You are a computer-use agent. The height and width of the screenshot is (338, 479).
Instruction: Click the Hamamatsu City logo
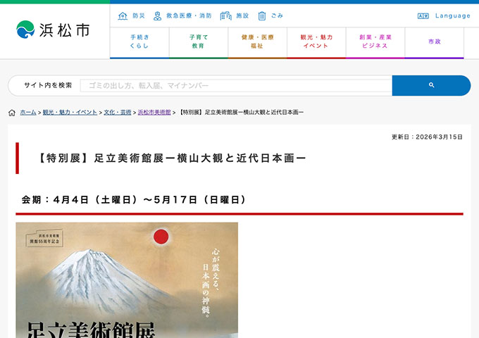pos(53,30)
